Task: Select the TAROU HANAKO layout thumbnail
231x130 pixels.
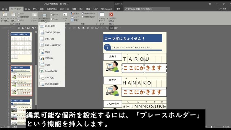Action: tap(21, 81)
